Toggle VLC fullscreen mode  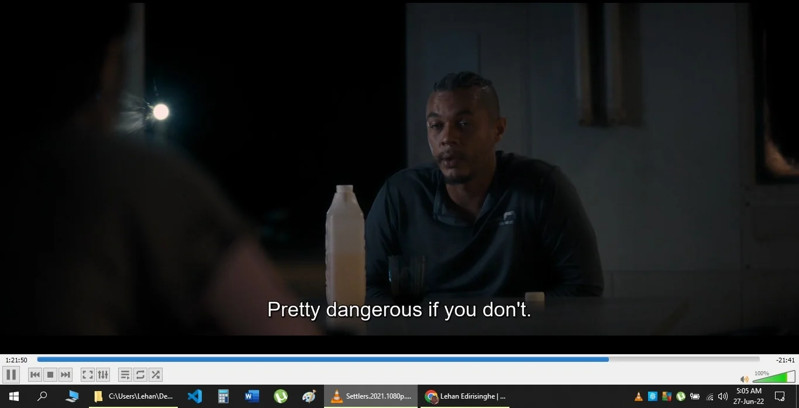(x=87, y=375)
